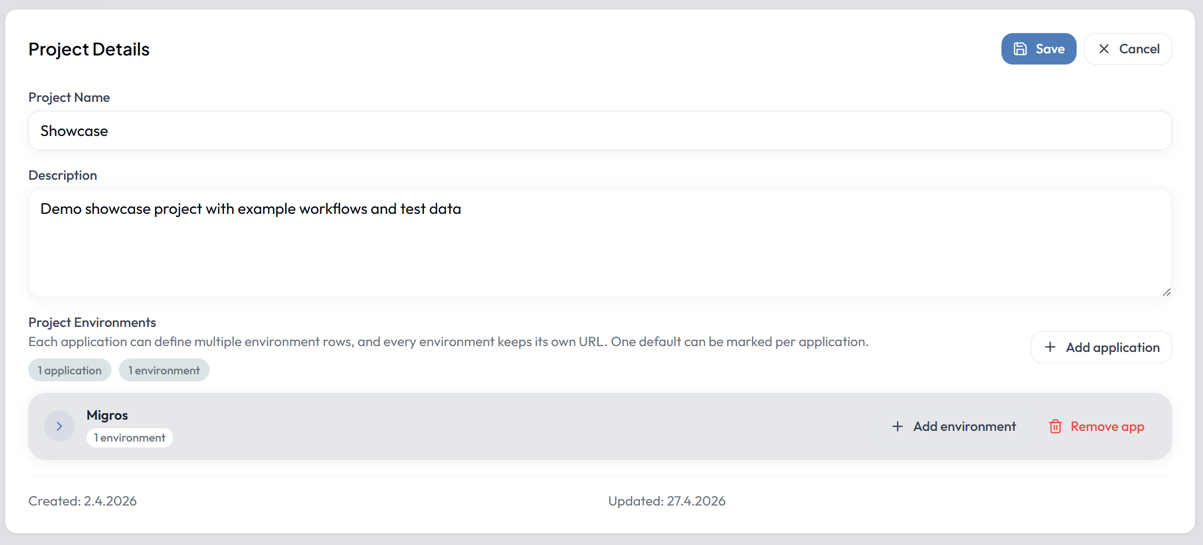
Task: Click the white 1 environment pill under Migros
Action: pos(130,438)
